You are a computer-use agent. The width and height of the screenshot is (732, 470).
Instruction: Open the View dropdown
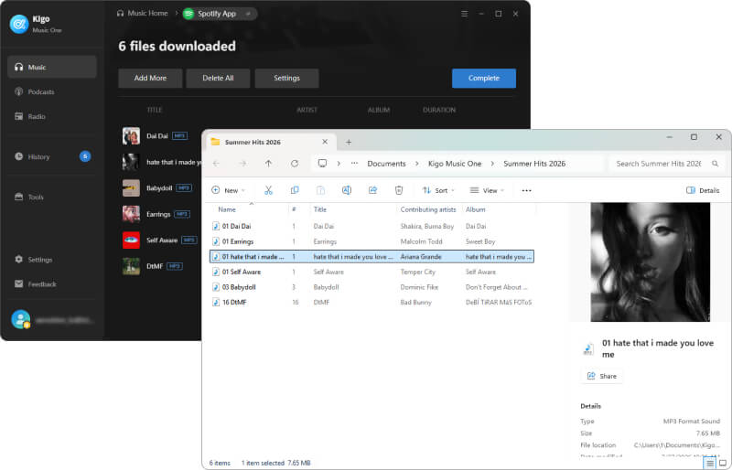pos(487,190)
